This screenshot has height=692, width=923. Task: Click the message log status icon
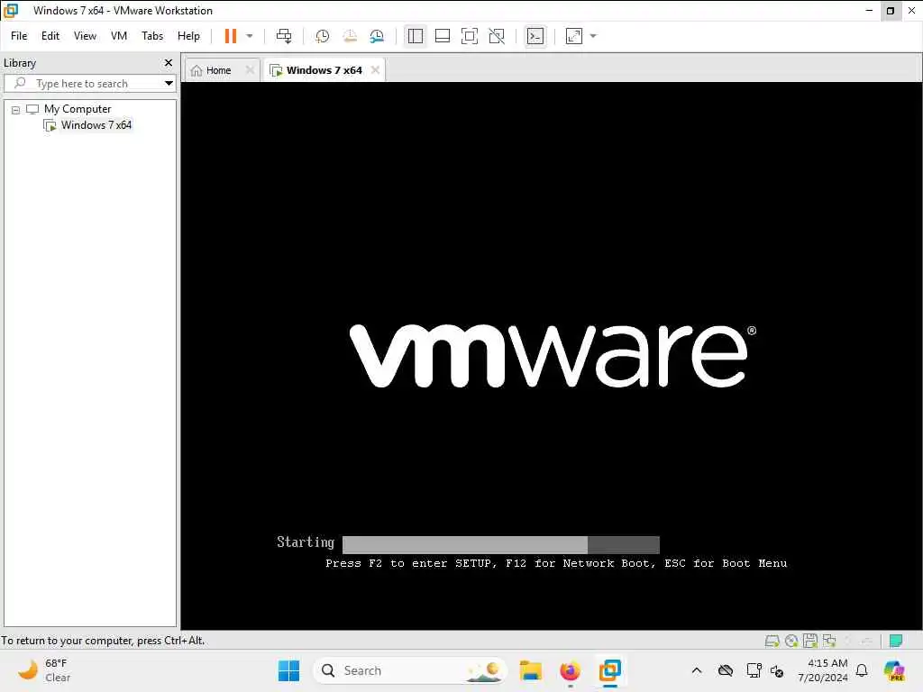coord(896,641)
